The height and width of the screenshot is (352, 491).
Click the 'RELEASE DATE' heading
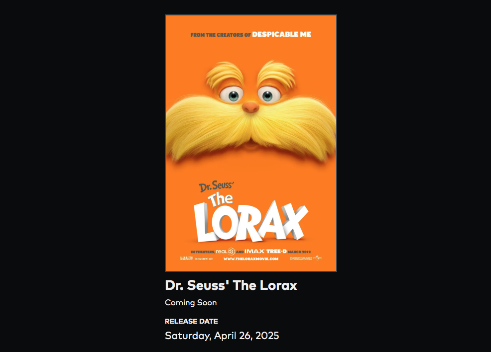pos(191,321)
